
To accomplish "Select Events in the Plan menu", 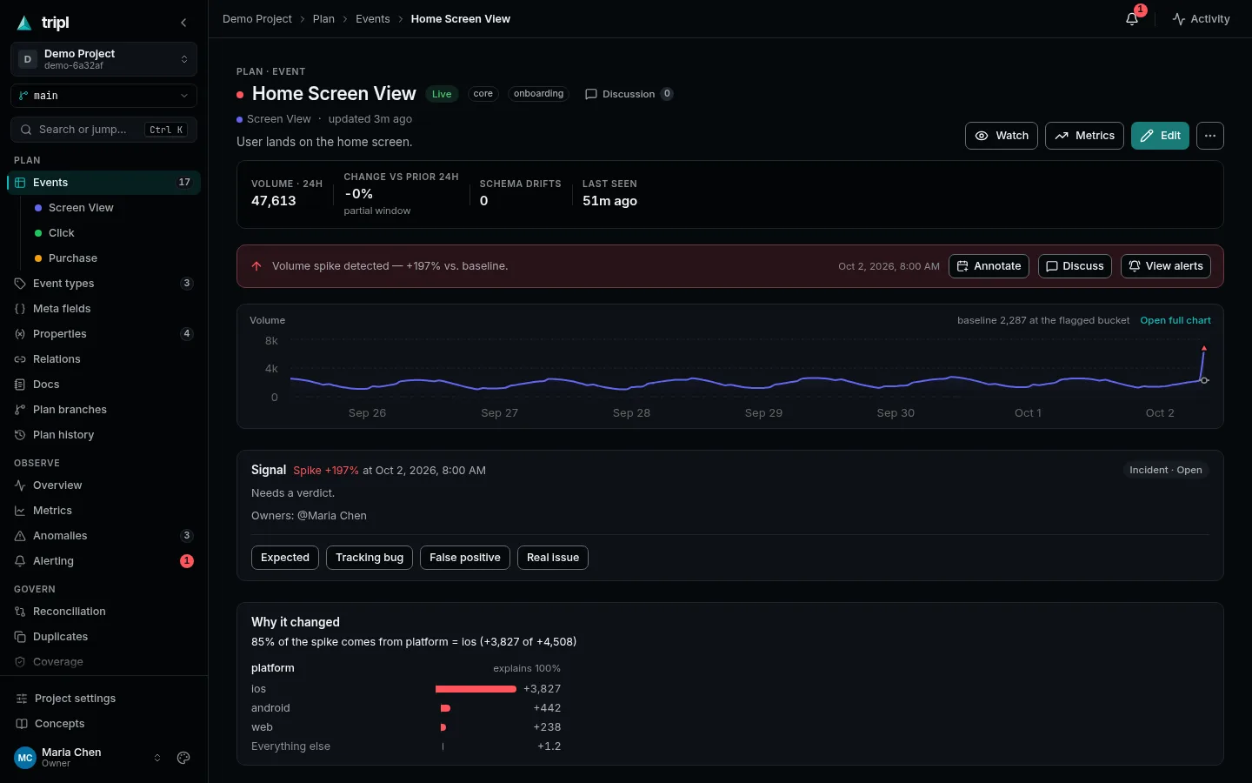I will (103, 183).
